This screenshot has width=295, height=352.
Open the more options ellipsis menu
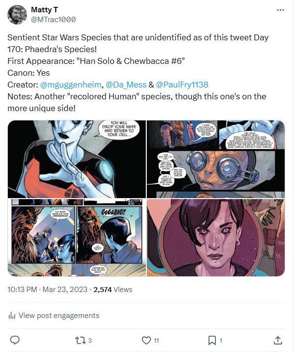(x=280, y=10)
